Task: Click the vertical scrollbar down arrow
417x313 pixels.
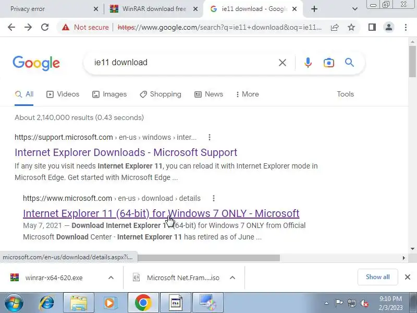Action: pyautogui.click(x=412, y=249)
